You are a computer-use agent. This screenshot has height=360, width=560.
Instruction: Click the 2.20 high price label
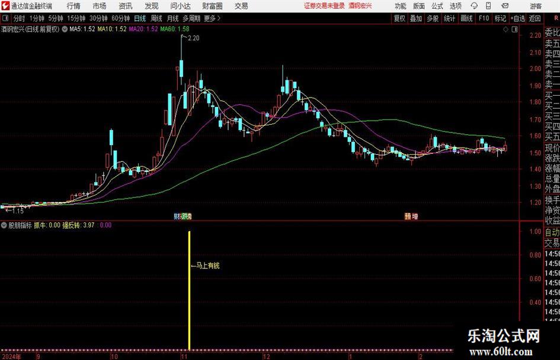coord(193,38)
